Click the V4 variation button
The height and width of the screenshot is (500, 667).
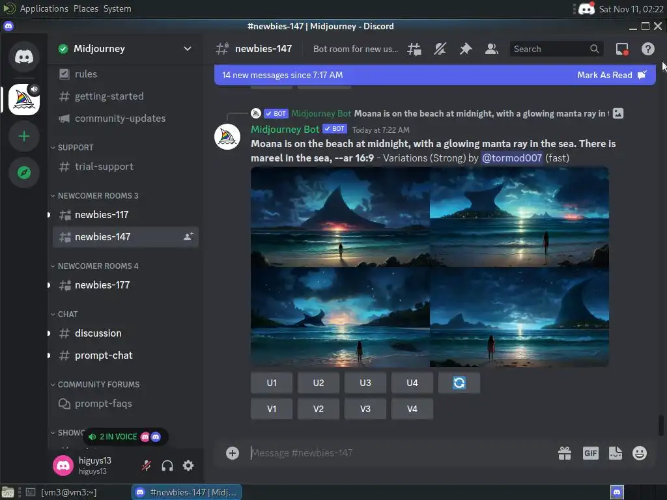tap(412, 409)
